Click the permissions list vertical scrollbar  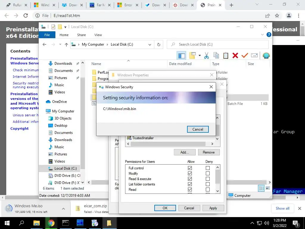[217, 177]
